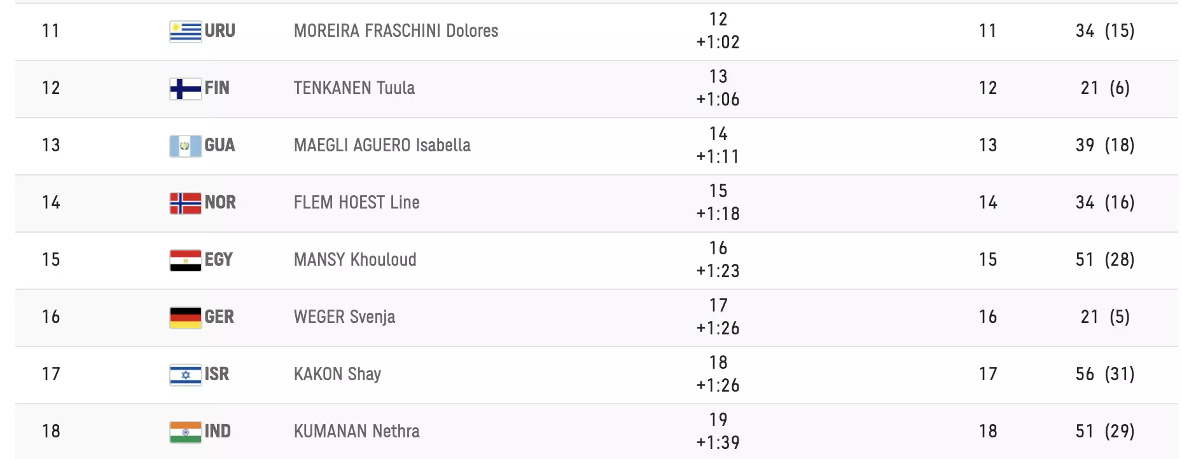The image size is (1182, 459).
Task: Open athlete MOREIRA FRASCHINI Dolores
Action: 396,31
